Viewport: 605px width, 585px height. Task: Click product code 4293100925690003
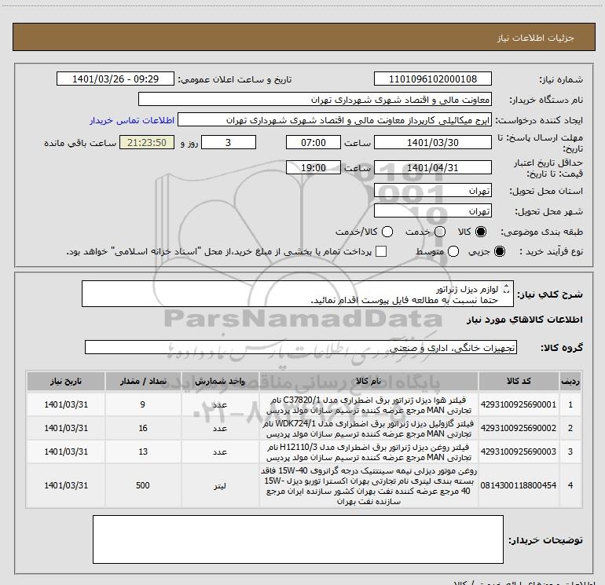point(519,452)
